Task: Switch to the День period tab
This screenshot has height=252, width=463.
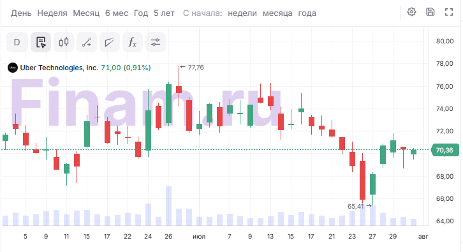Action: click(21, 13)
